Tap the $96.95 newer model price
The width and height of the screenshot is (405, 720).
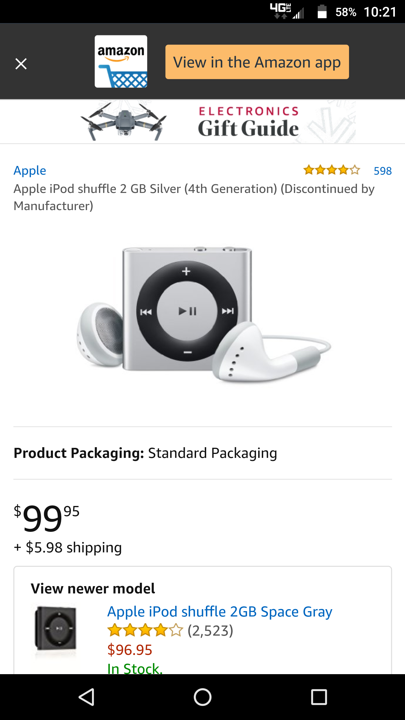[130, 650]
